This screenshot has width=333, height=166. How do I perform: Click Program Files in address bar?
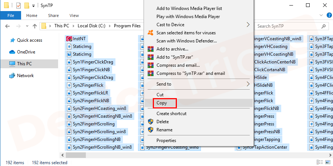coord(127,26)
